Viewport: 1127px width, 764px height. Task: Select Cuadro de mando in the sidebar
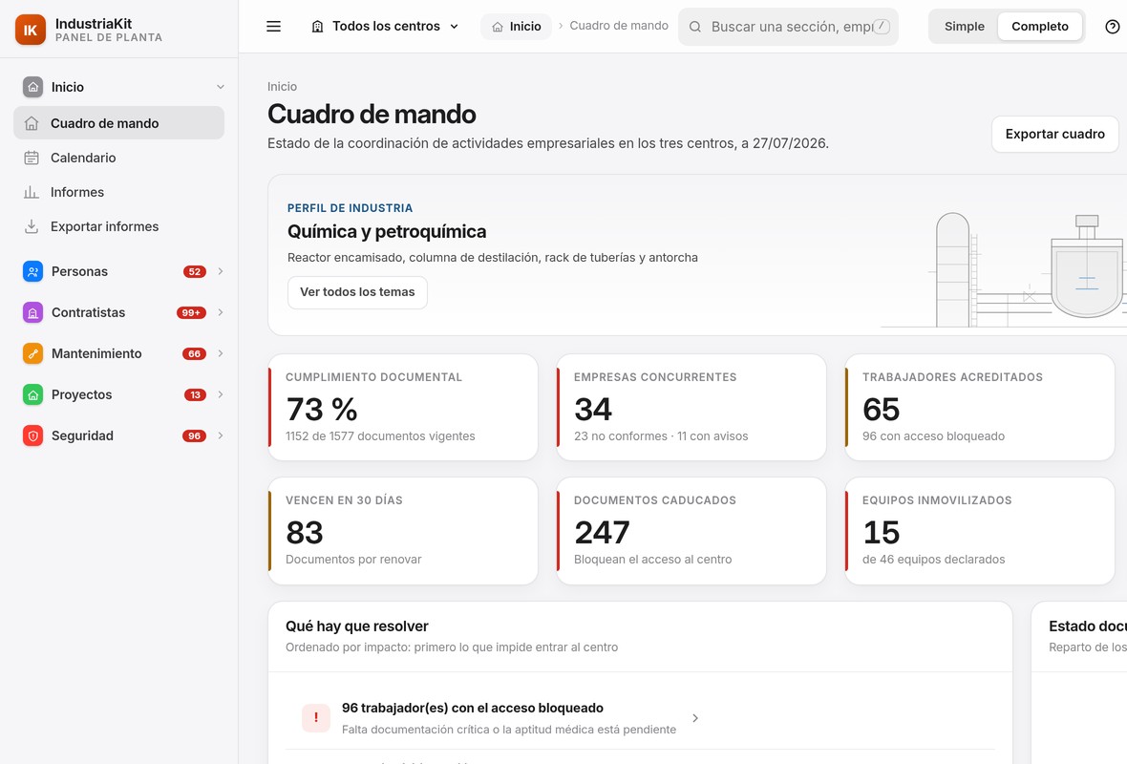click(x=118, y=123)
